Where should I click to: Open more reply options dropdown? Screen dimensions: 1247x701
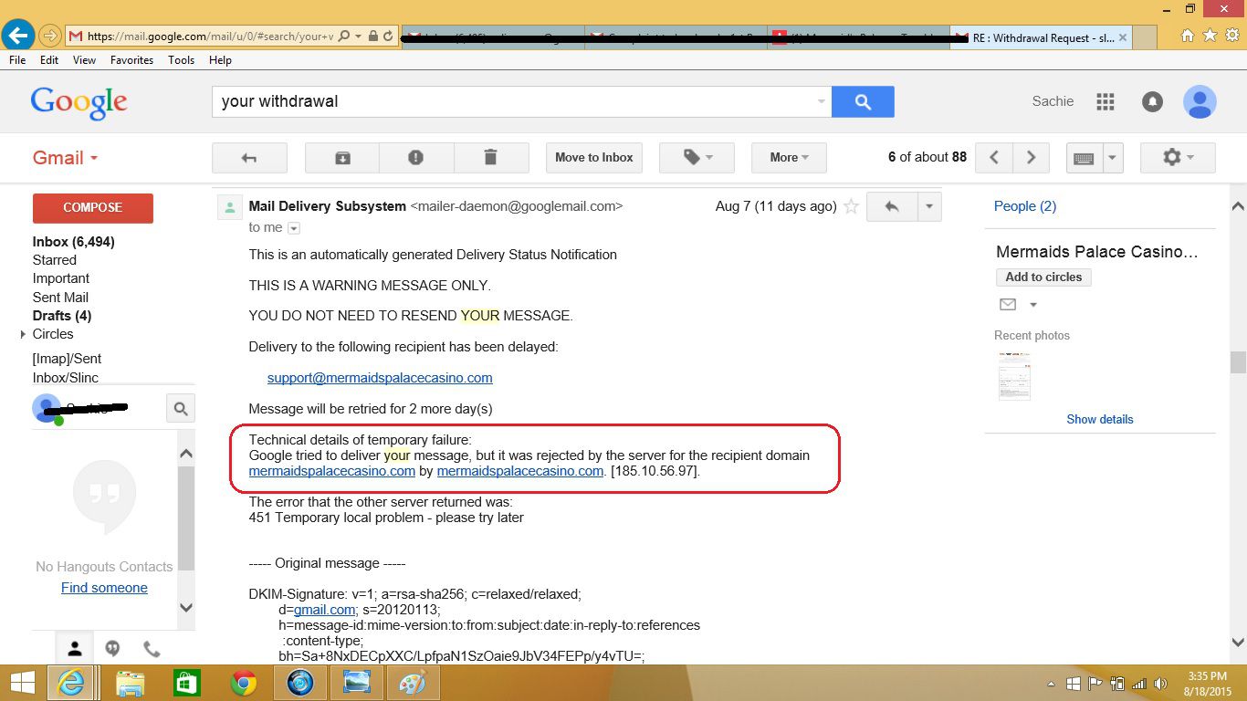click(928, 206)
